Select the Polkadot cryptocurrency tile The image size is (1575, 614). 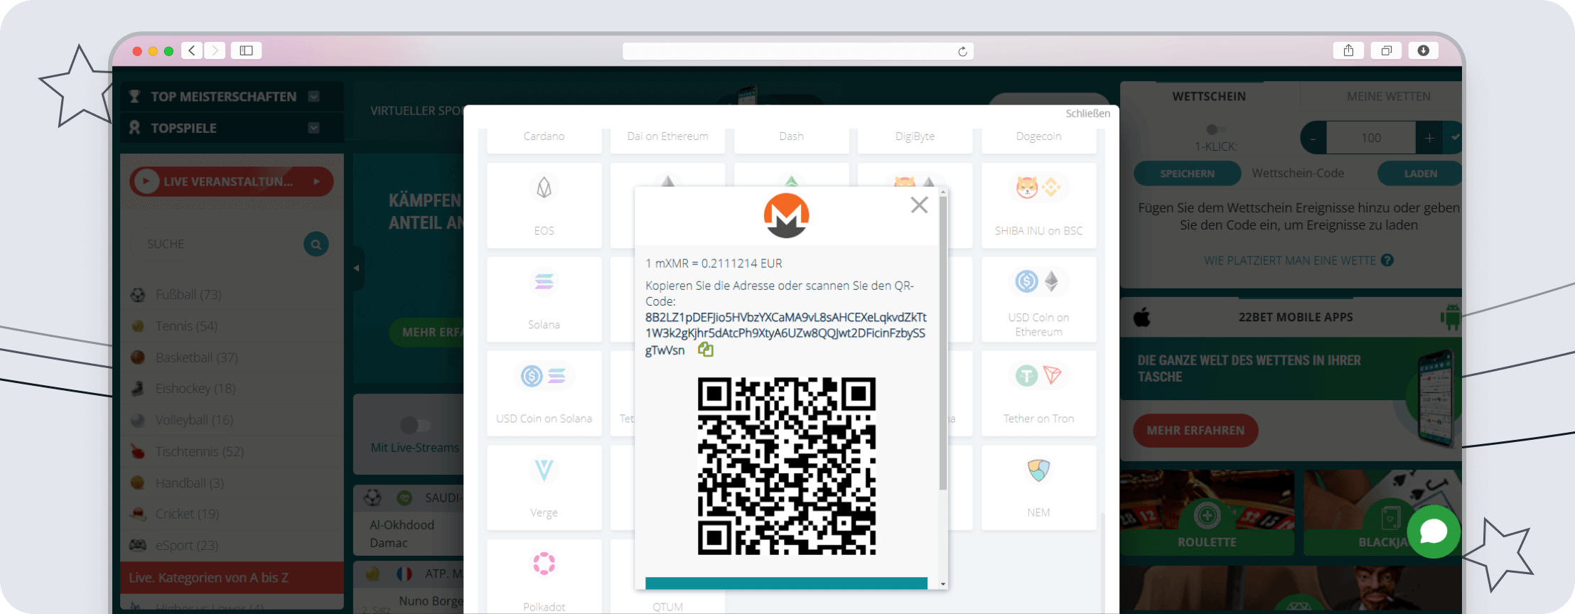pyautogui.click(x=544, y=576)
